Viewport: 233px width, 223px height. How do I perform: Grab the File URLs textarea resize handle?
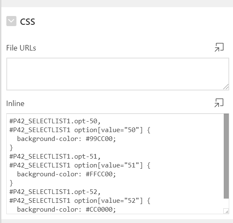pyautogui.click(x=226, y=87)
